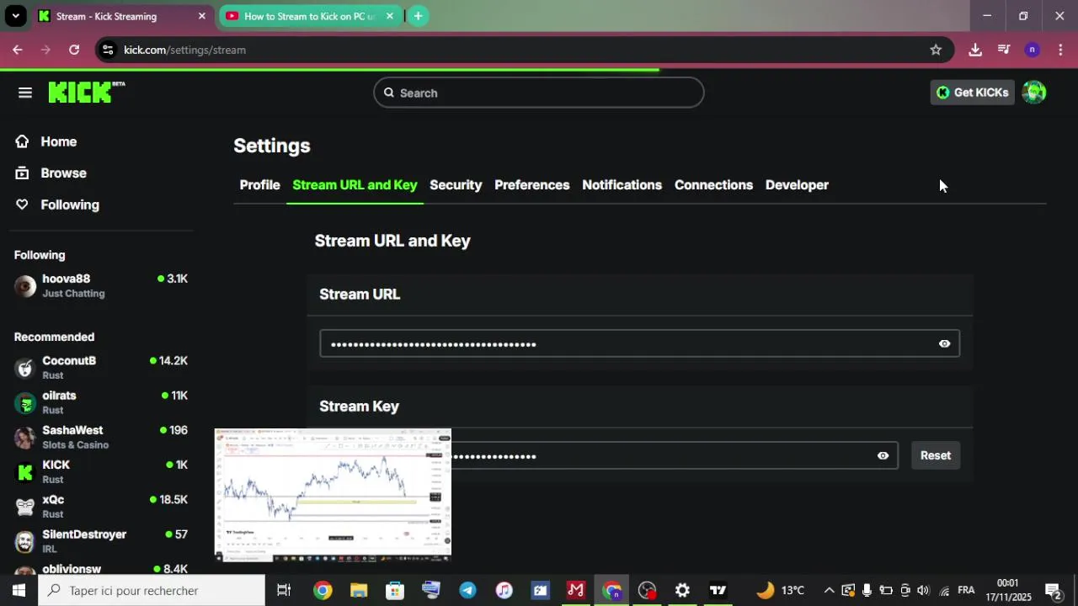
Task: Click the Get KICKs button
Action: click(x=973, y=93)
